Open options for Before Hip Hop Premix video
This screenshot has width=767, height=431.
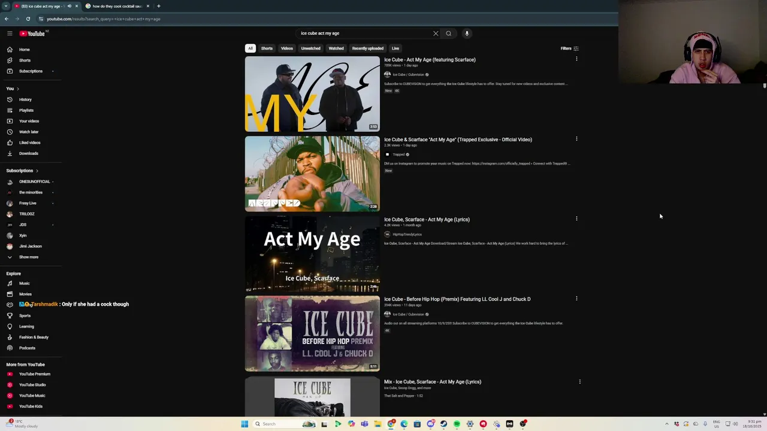point(576,298)
